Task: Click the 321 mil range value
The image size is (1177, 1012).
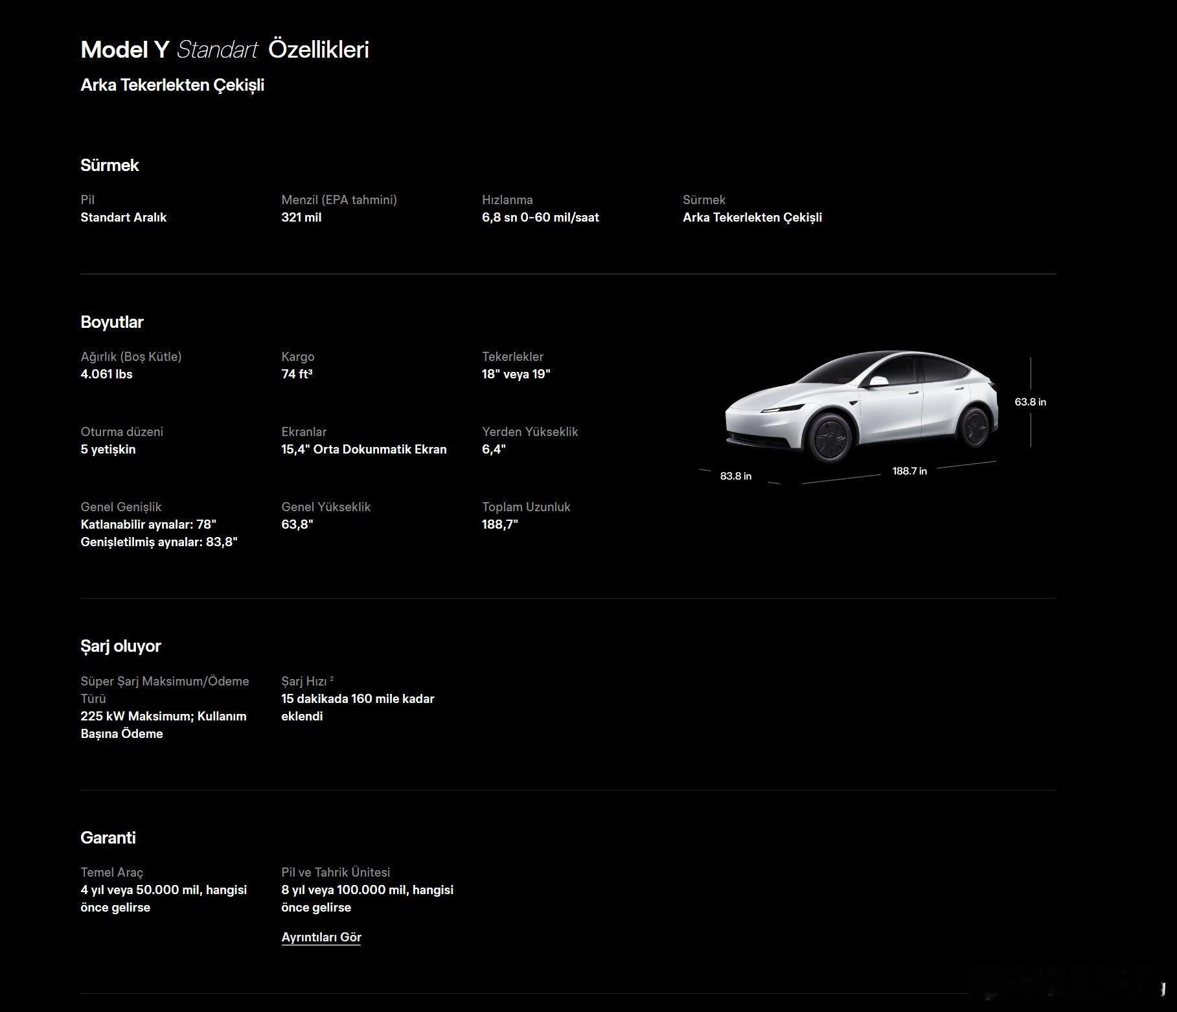Action: pyautogui.click(x=301, y=217)
